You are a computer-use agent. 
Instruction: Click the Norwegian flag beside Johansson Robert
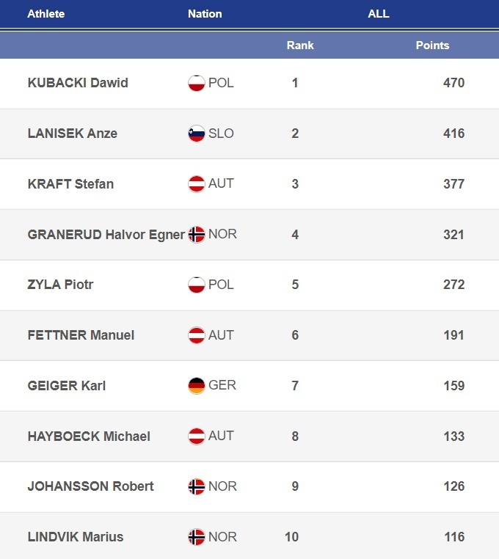[196, 486]
